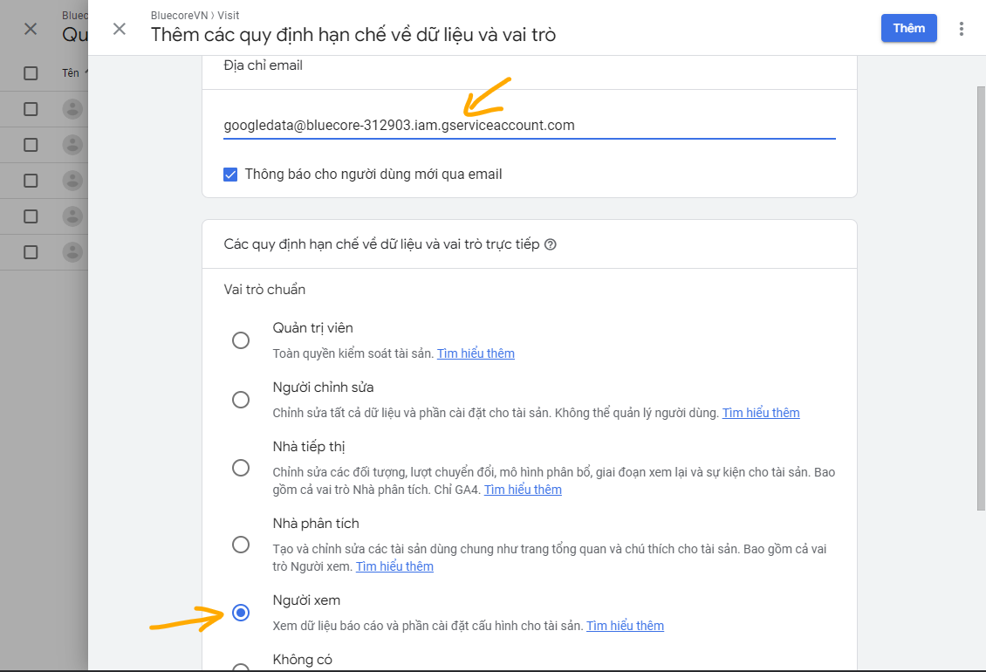Select the Không có role option
Screen dimensions: 986x672
(x=241, y=667)
